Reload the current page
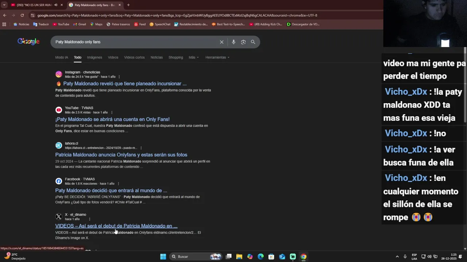The width and height of the screenshot is (467, 262). 22,15
